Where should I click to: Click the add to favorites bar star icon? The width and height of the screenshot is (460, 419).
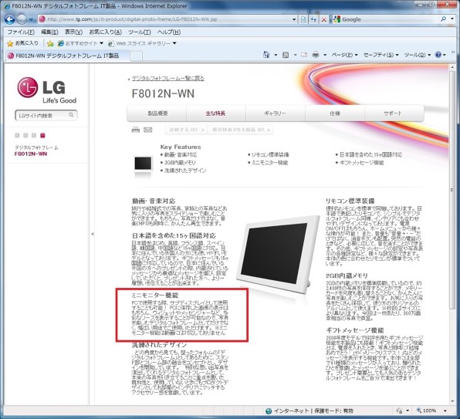50,43
